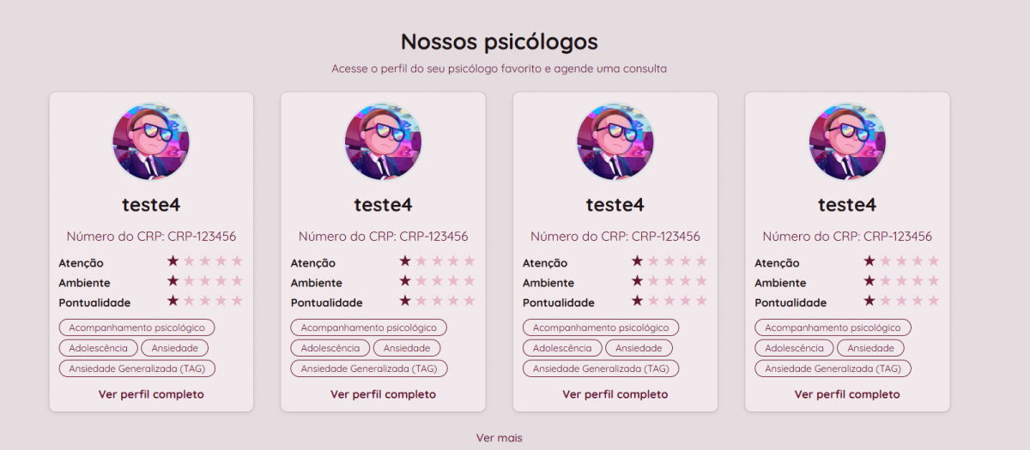Screen dimensions: 1030x450
Task: Open Ver perfil completo on second card
Action: 383,394
